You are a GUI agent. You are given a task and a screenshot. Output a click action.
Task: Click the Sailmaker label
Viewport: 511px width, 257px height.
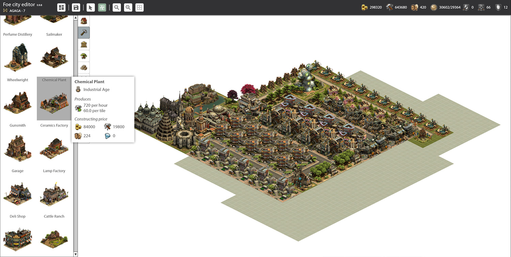[x=54, y=34]
